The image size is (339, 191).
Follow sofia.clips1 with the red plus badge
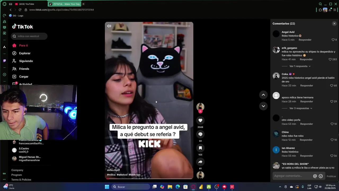click(x=200, y=111)
